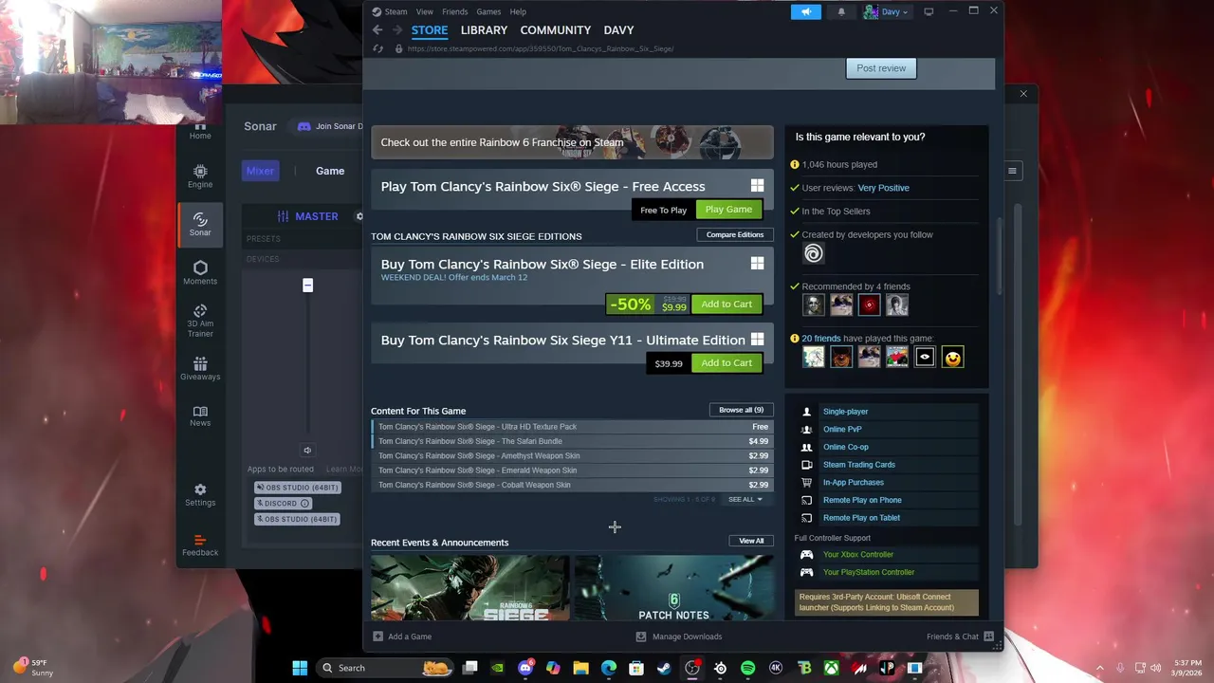
Task: Open Feedback in the SteelSeries sidebar
Action: click(x=200, y=545)
